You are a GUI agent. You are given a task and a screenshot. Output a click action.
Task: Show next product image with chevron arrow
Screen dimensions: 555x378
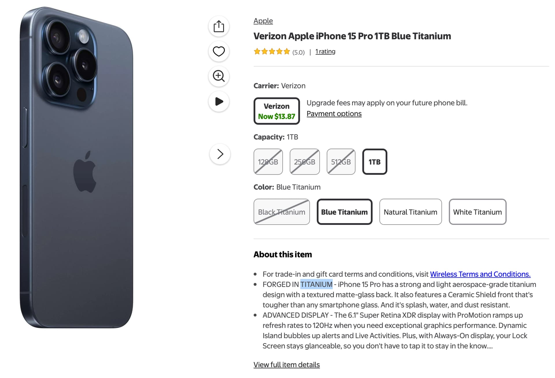click(x=220, y=154)
